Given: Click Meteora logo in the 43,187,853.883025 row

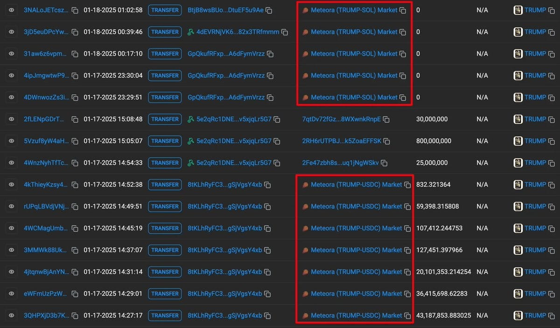Looking at the screenshot, I should [x=305, y=315].
